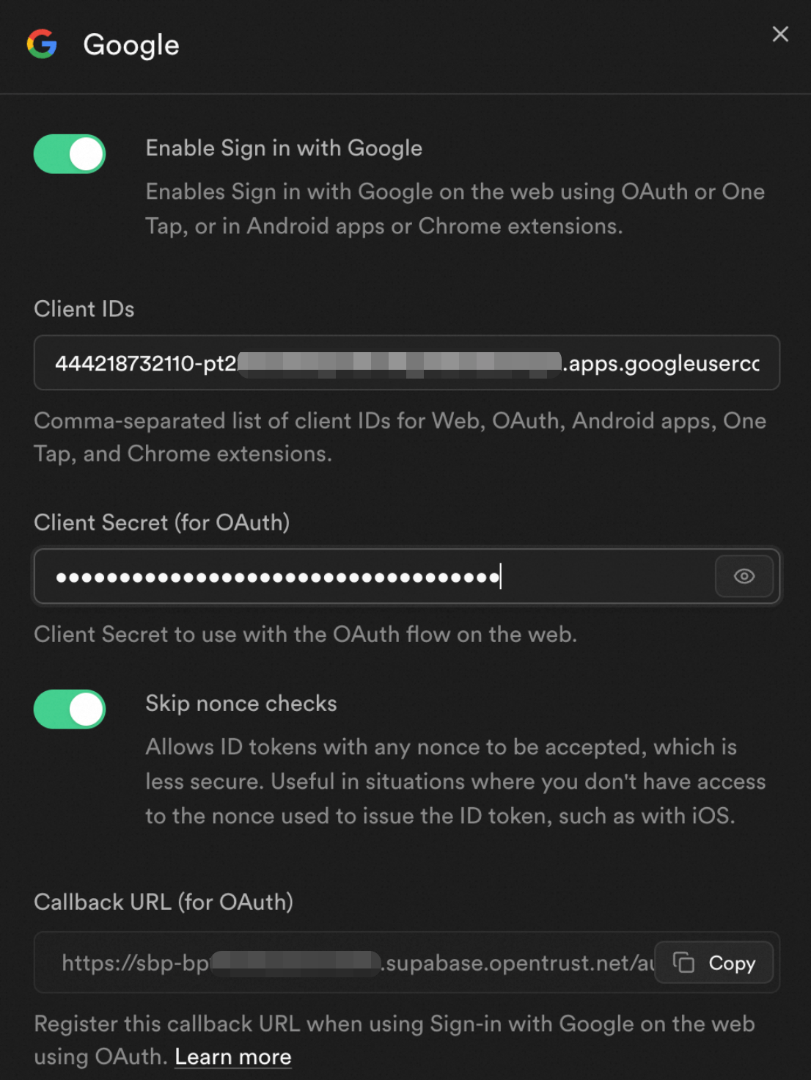Image resolution: width=811 pixels, height=1080 pixels.
Task: Click the nonce description mentioning iOS
Action: click(x=455, y=781)
